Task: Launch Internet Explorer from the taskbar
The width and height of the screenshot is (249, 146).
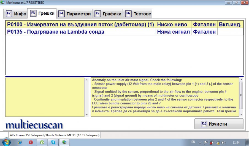Action: pos(20,142)
